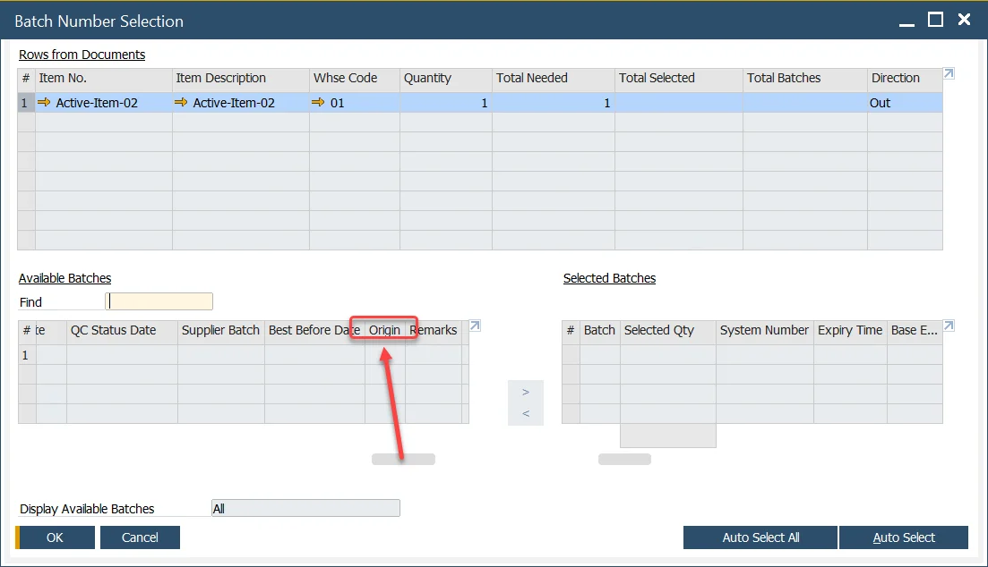This screenshot has width=988, height=567.
Task: Dismiss the dialog using the Cancel button
Action: point(140,537)
